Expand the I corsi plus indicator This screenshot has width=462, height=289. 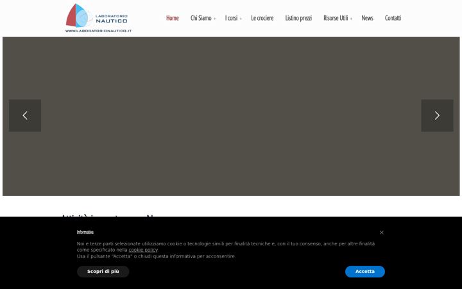241,19
